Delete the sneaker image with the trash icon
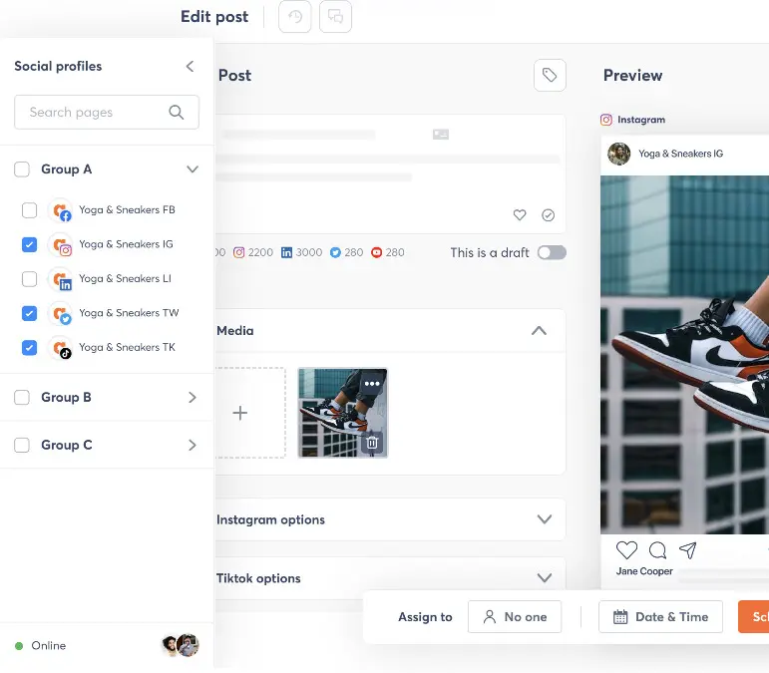This screenshot has width=769, height=673. point(372,443)
